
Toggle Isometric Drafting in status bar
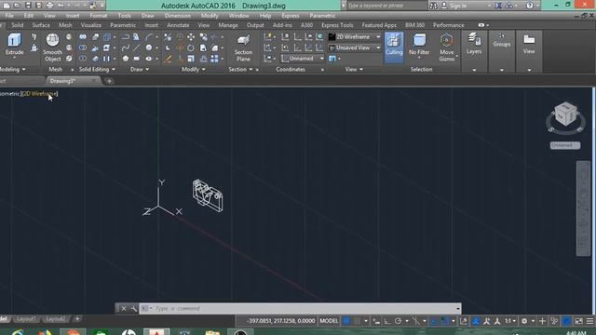(416, 321)
